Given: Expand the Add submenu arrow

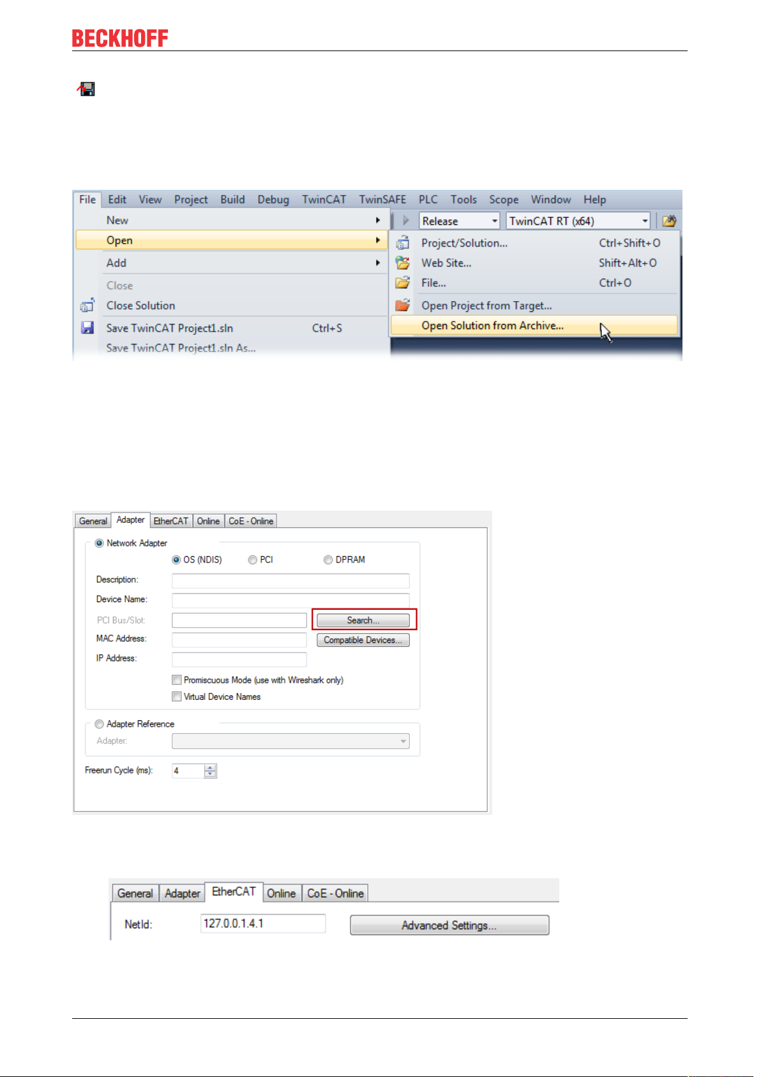Looking at the screenshot, I should click(x=378, y=263).
